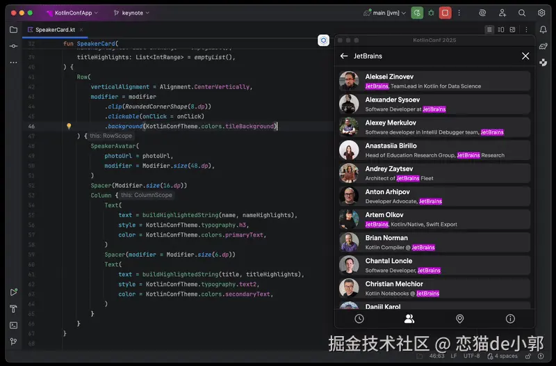The width and height of the screenshot is (556, 366).
Task: Open the Notifications bell
Action: [543, 30]
